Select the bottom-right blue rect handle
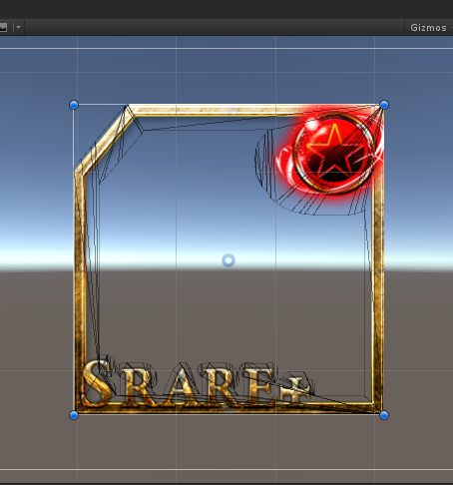The image size is (453, 485). (384, 415)
